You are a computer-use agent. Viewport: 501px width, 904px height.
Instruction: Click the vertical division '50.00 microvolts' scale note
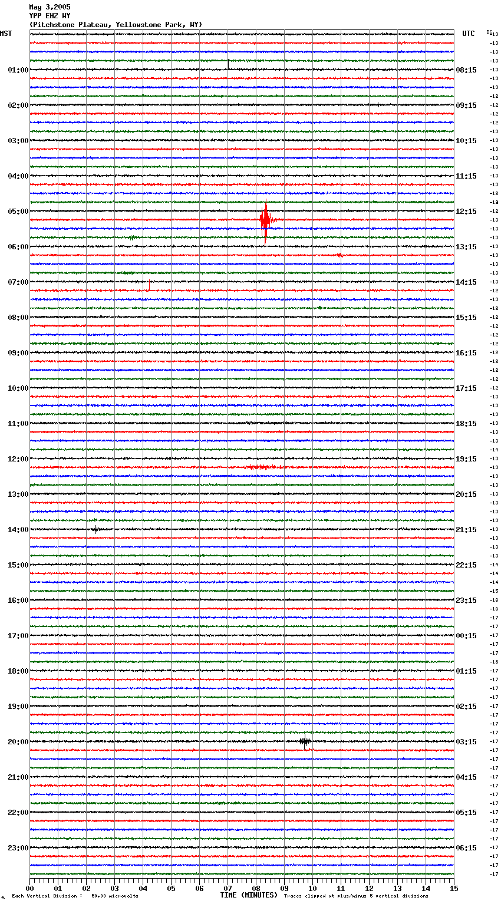75,896
